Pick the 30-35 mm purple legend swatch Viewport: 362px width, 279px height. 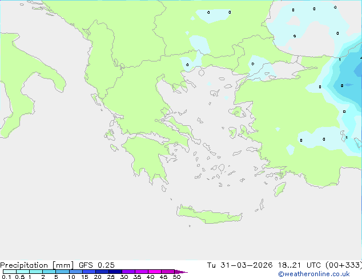click(128, 272)
